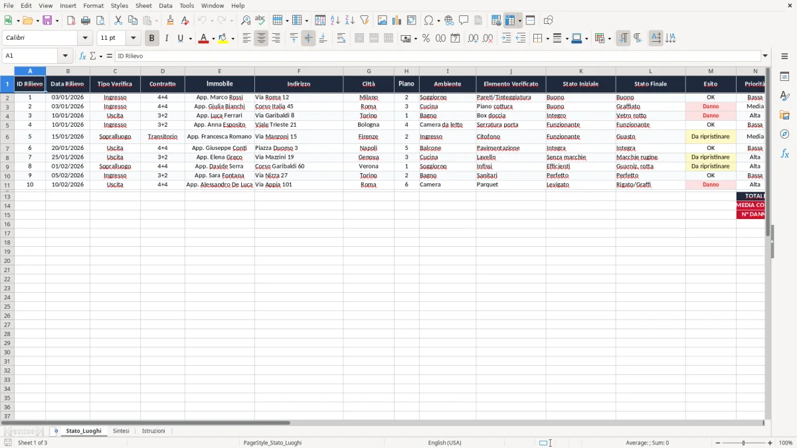Switch to the Sintesi sheet tab
The width and height of the screenshot is (797, 448).
coord(121,431)
